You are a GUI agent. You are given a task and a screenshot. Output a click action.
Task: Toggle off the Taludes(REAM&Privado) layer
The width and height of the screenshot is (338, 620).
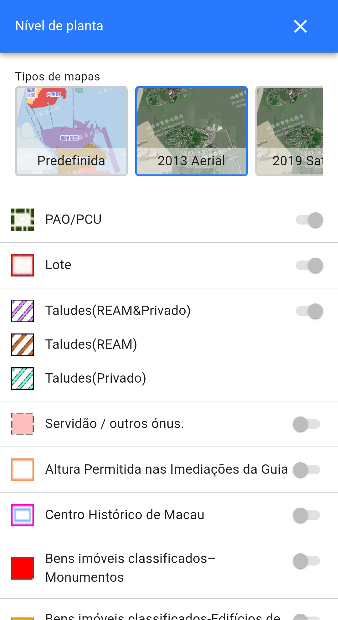[309, 311]
